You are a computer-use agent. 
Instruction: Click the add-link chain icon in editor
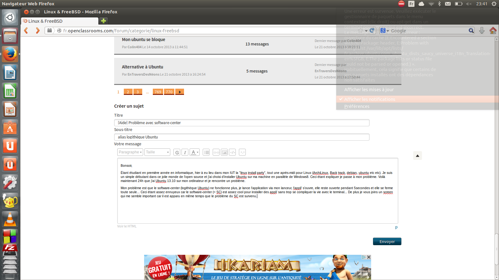point(216,152)
